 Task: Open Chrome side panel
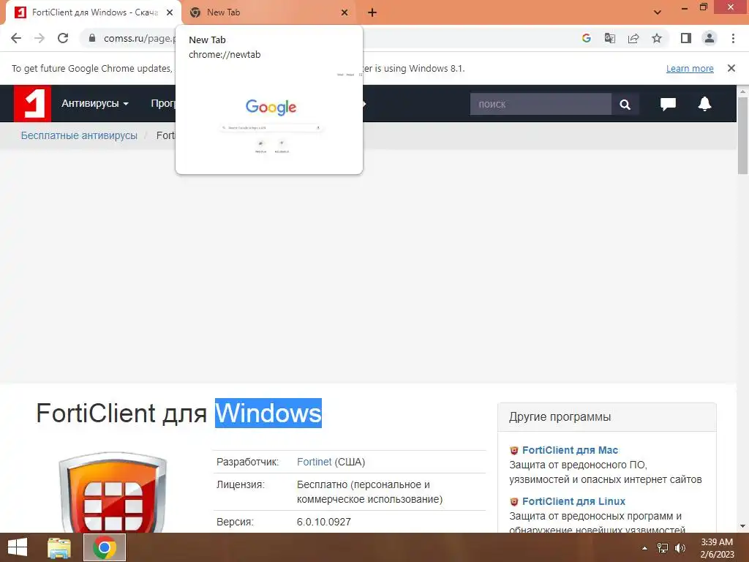[x=686, y=38]
